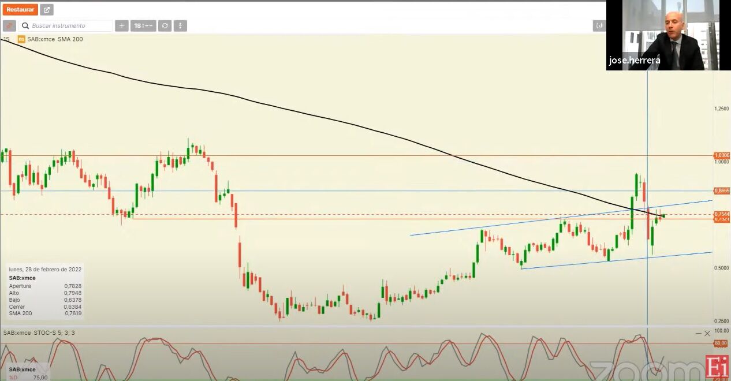Click the Alto 0,7948 row
This screenshot has width=731, height=381.
click(x=45, y=293)
